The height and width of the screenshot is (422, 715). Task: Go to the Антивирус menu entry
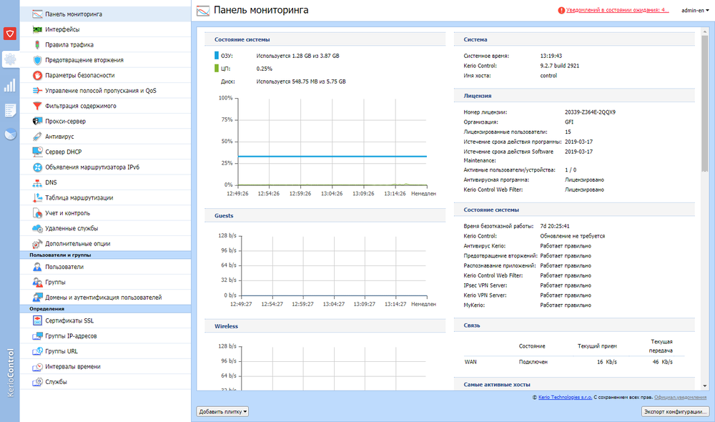point(105,137)
